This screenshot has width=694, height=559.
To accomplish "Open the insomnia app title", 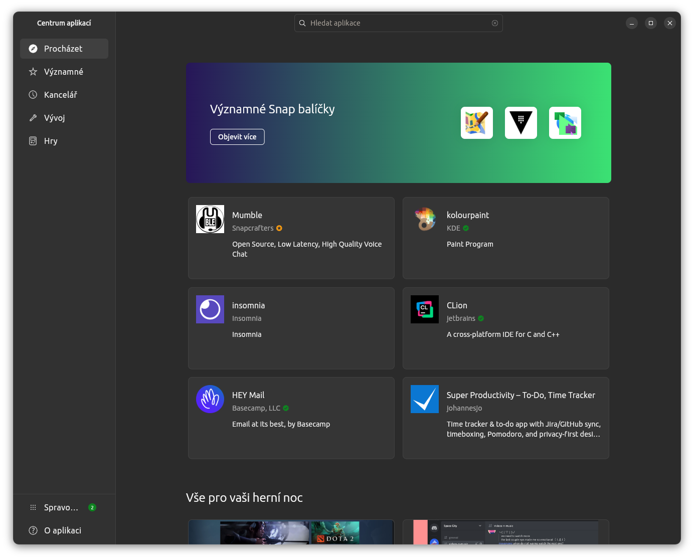I will pos(249,305).
